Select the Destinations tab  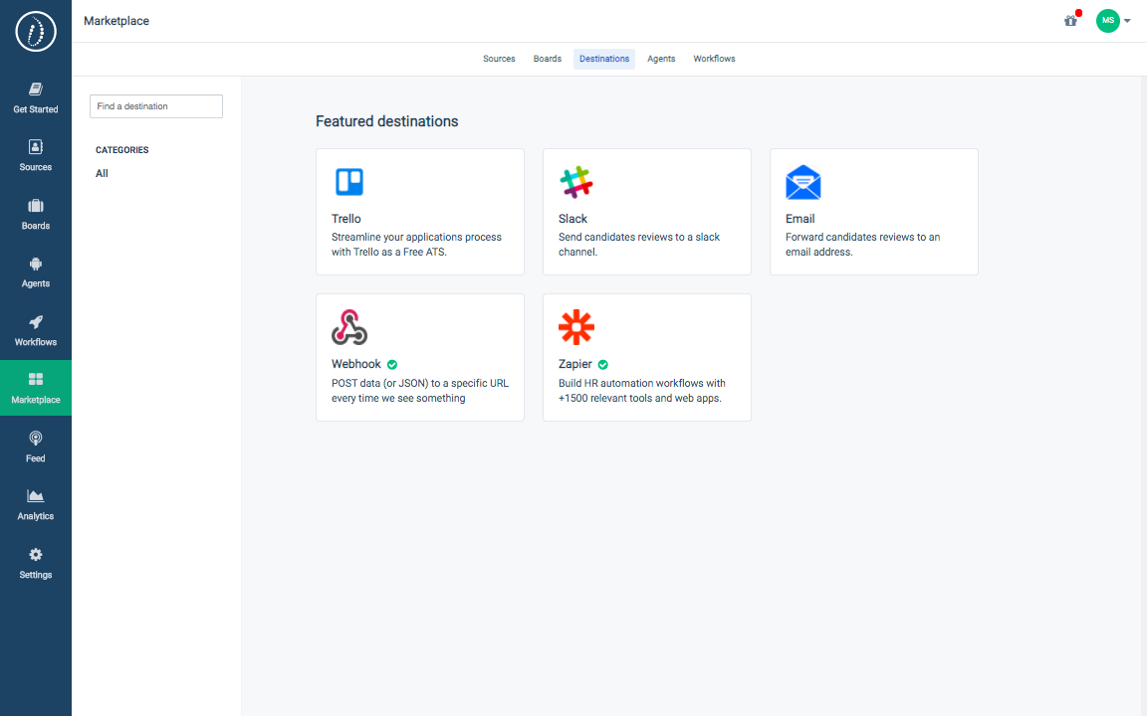click(604, 59)
